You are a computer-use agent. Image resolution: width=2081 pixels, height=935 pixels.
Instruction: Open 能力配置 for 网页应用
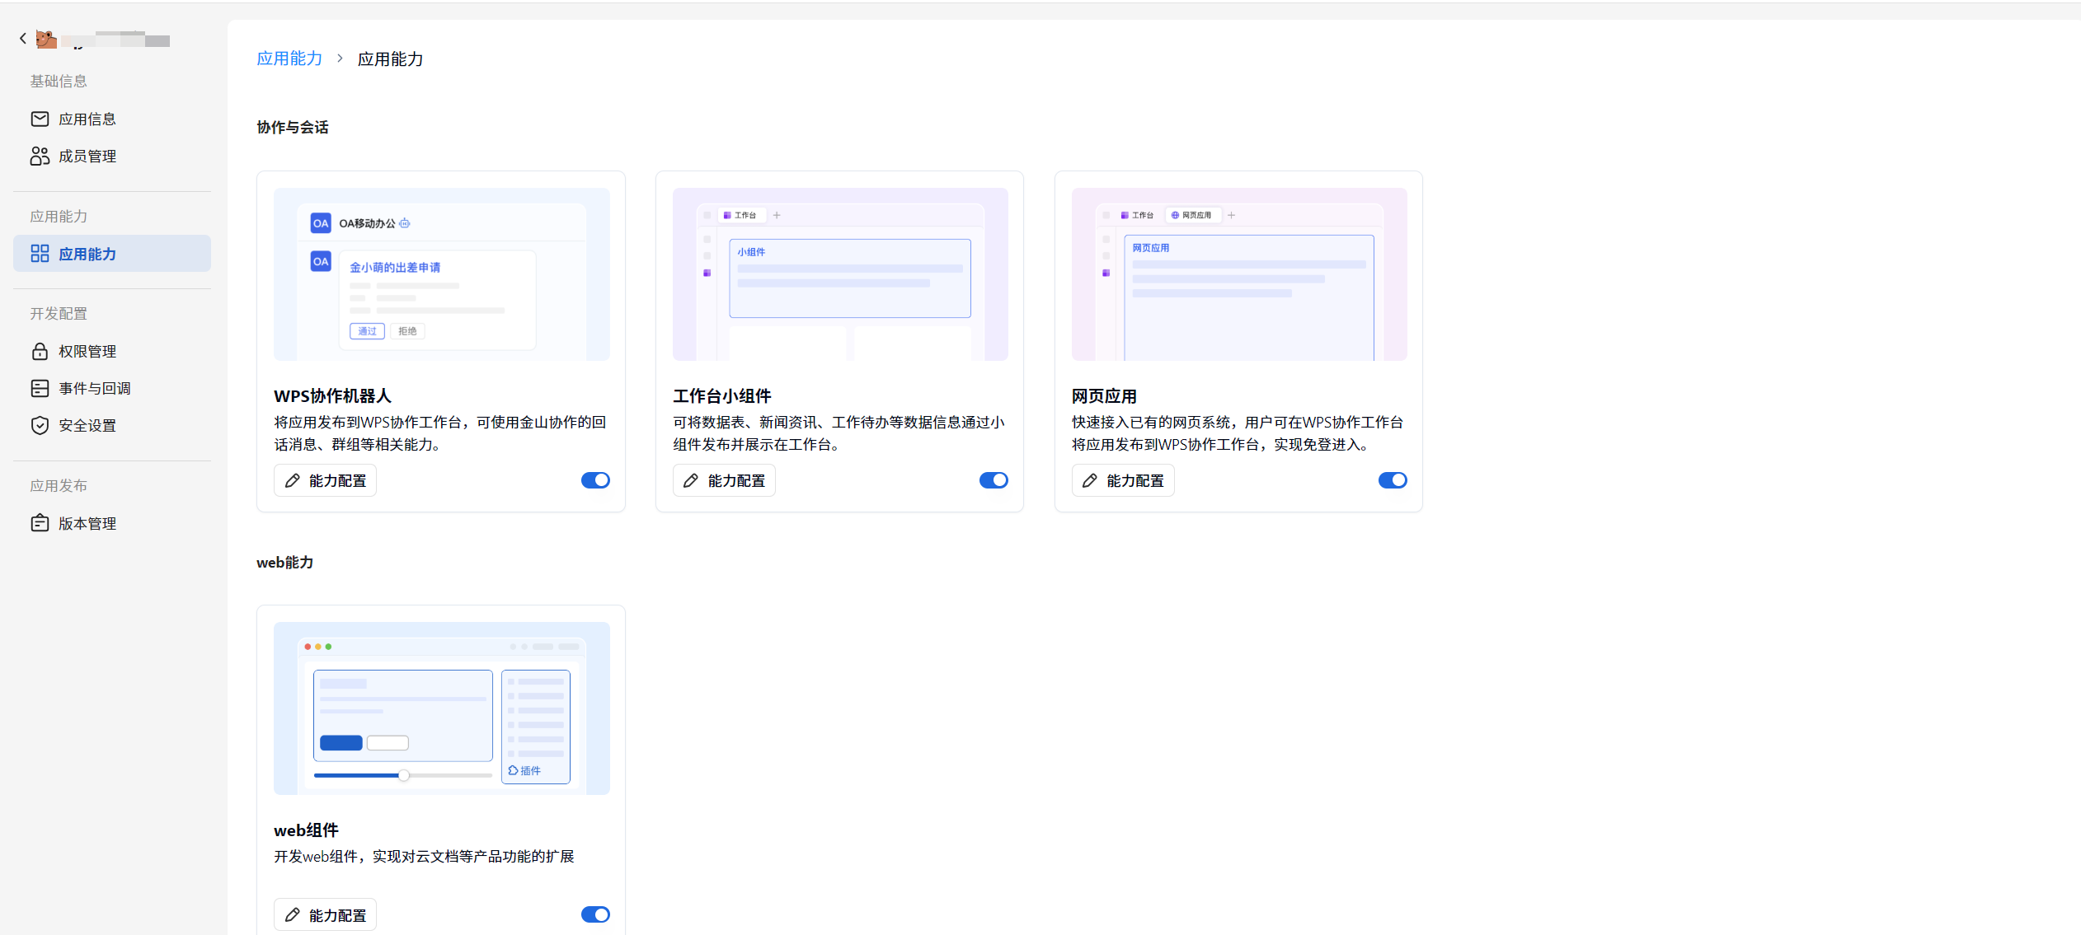tap(1122, 479)
